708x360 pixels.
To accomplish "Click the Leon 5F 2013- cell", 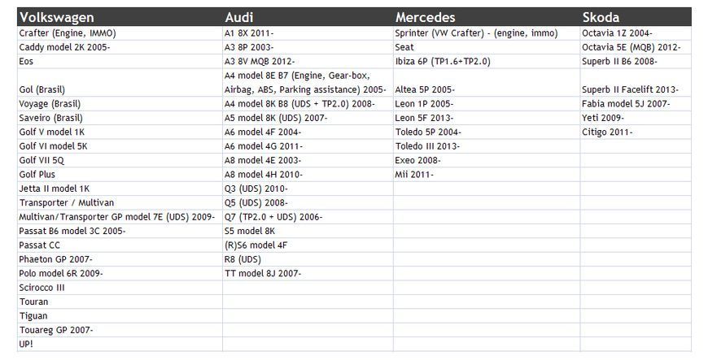I will pos(487,118).
